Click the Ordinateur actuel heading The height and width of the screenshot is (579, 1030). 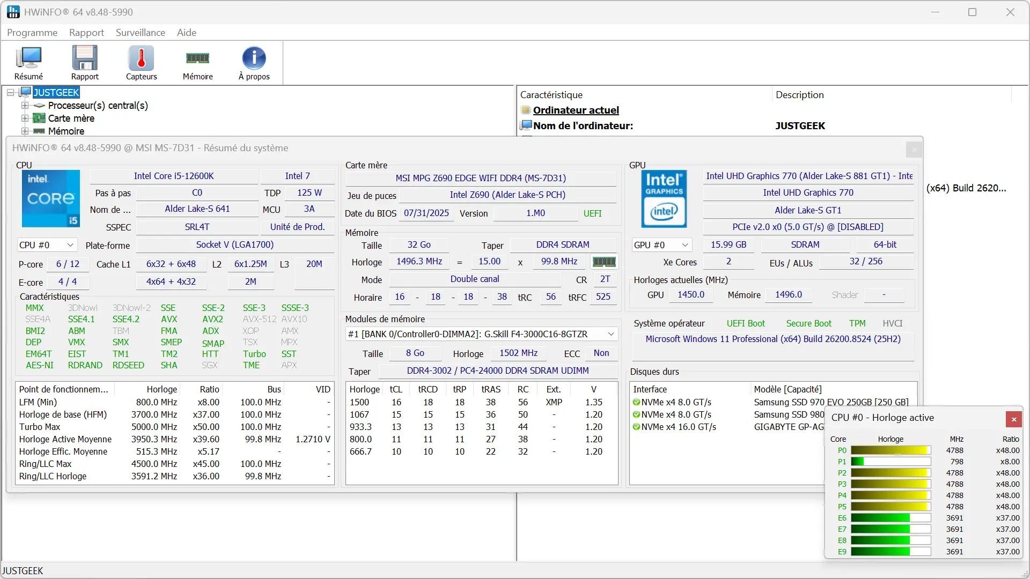576,110
